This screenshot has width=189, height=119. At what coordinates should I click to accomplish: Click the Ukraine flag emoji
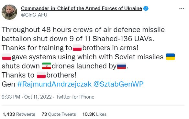pos(170,57)
